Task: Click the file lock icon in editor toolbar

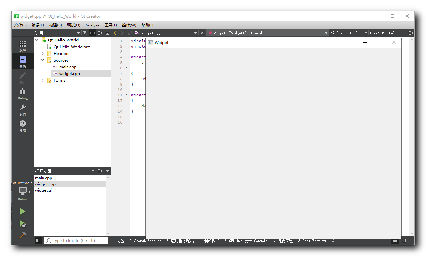Action: (130, 33)
